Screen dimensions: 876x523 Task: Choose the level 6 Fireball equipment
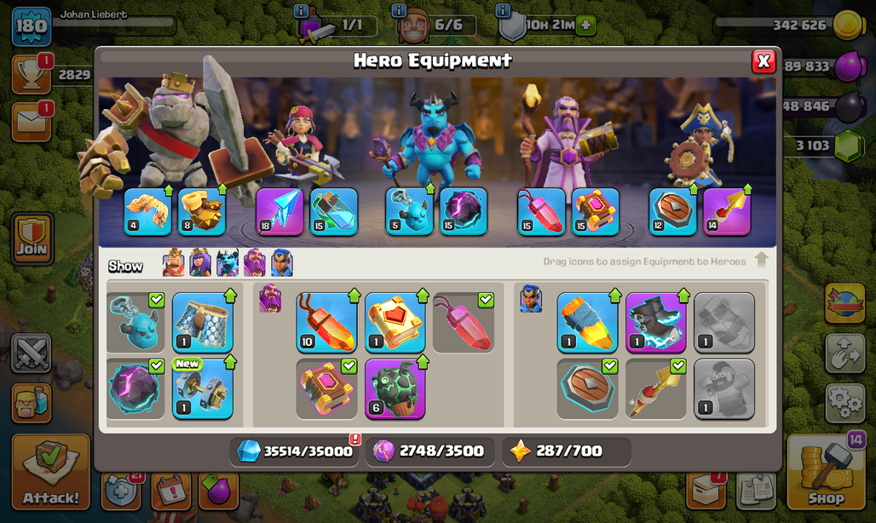(x=395, y=388)
